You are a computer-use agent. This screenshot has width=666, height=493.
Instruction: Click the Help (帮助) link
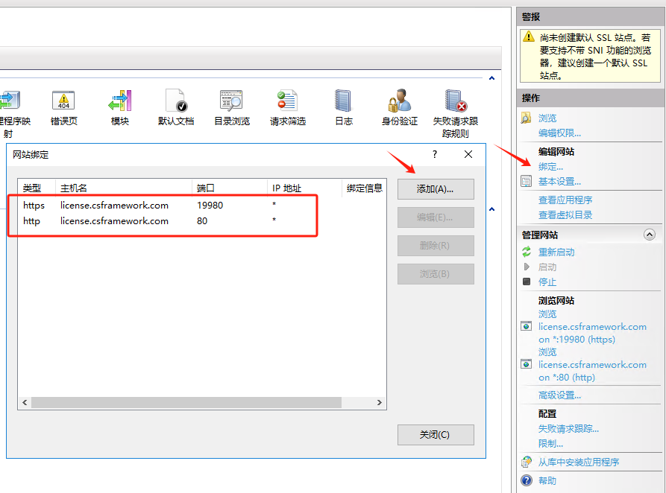pyautogui.click(x=547, y=480)
